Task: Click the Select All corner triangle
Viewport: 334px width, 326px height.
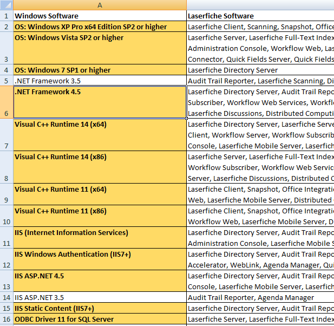Action: tap(6, 5)
